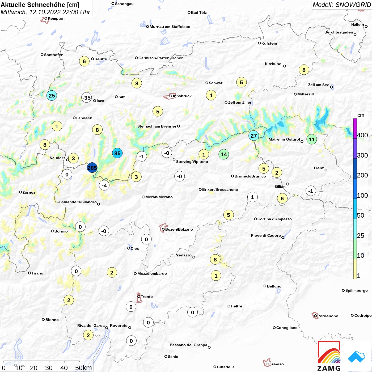Click the white -35 station marker
This screenshot has height=372, width=372.
[x=86, y=98]
